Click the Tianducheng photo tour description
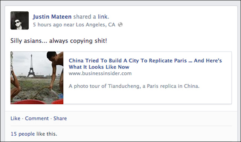This screenshot has width=241, height=142. 134,86
